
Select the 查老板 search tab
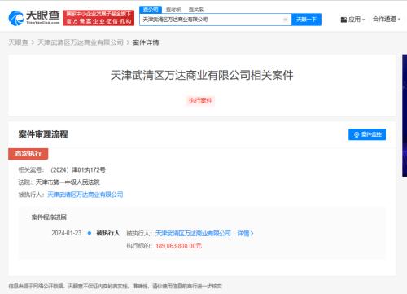pyautogui.click(x=173, y=10)
